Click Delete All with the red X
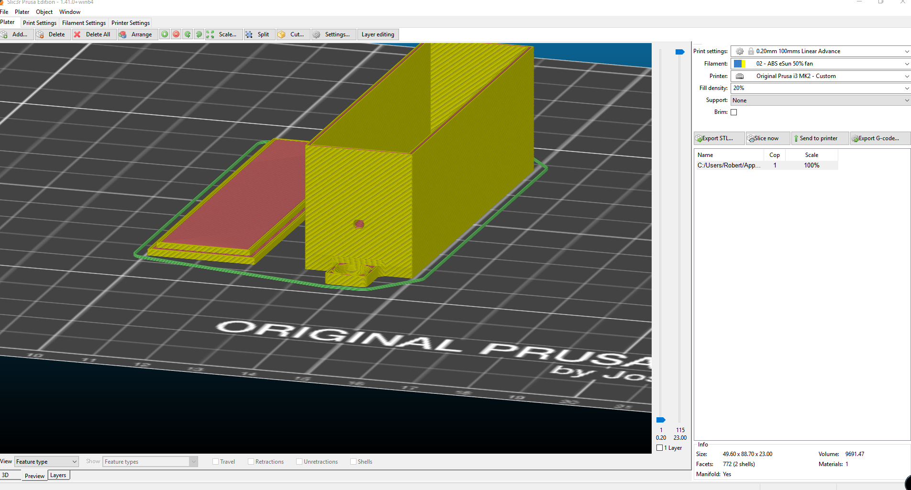 tap(94, 34)
